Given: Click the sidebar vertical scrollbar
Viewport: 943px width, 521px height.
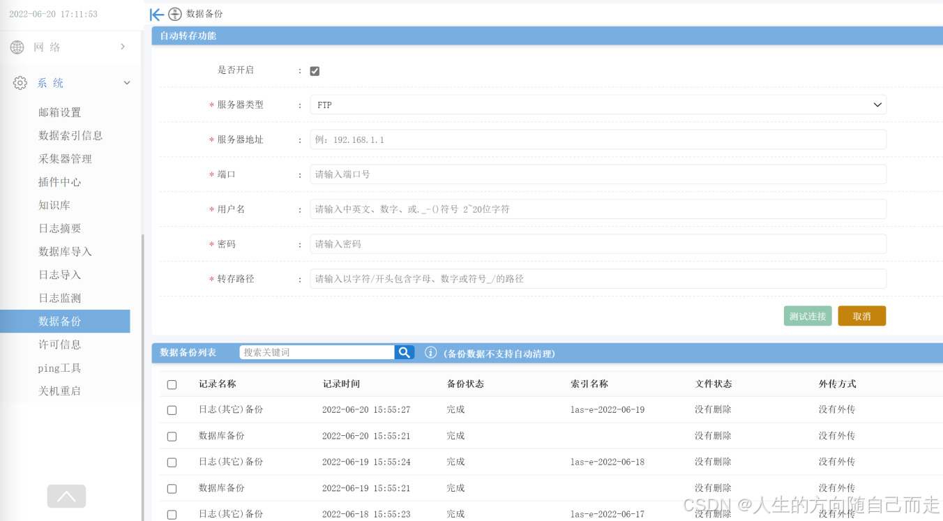Looking at the screenshot, I should tap(143, 377).
